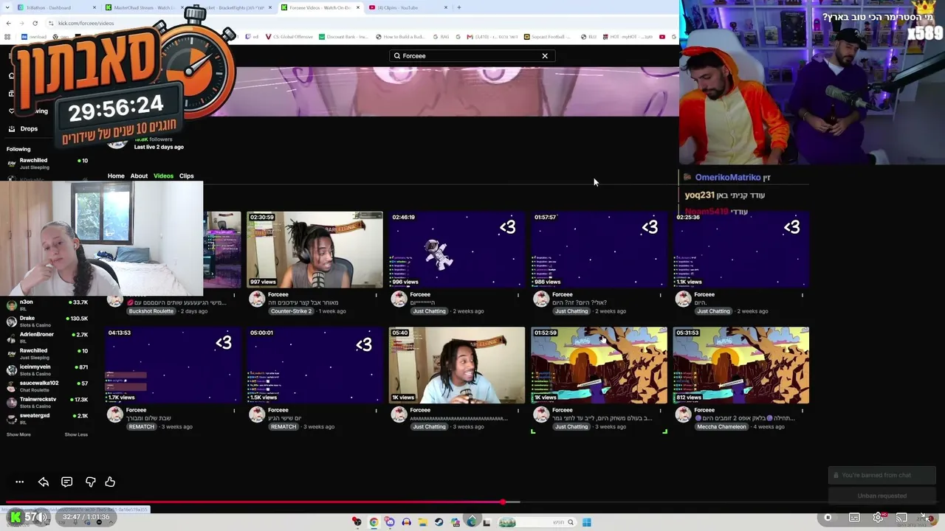Open the channel Clips tab

[x=186, y=176]
